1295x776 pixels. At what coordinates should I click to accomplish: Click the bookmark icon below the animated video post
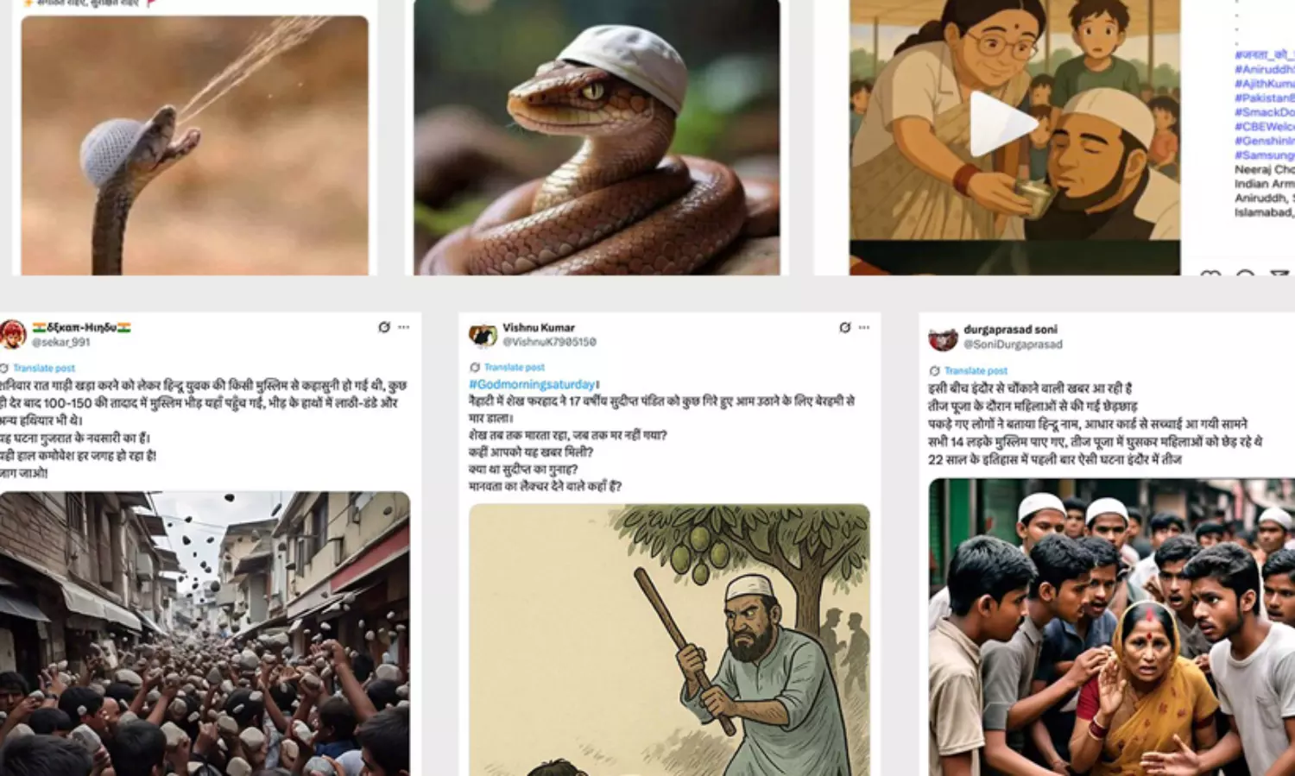(1245, 273)
